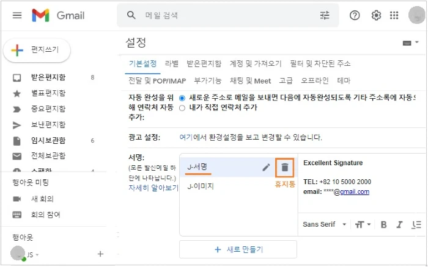
Task: Start a 새 회의 new meeting
Action: tap(42, 199)
